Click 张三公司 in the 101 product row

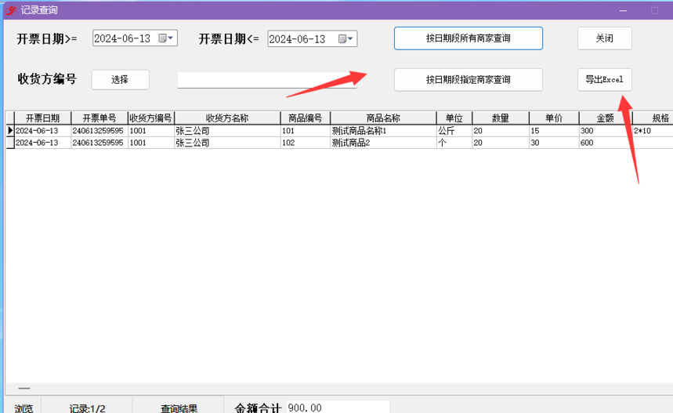(227, 131)
